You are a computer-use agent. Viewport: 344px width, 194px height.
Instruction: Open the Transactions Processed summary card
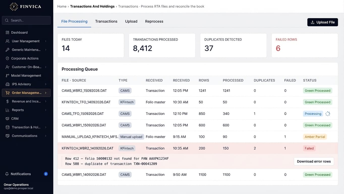[x=162, y=45]
